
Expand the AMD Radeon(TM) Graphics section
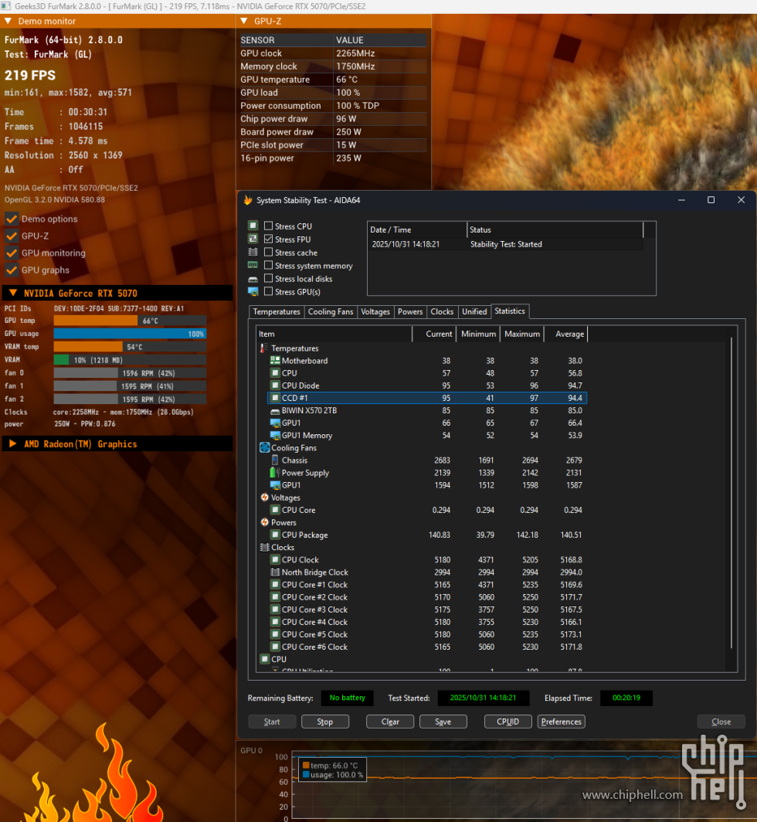point(12,444)
